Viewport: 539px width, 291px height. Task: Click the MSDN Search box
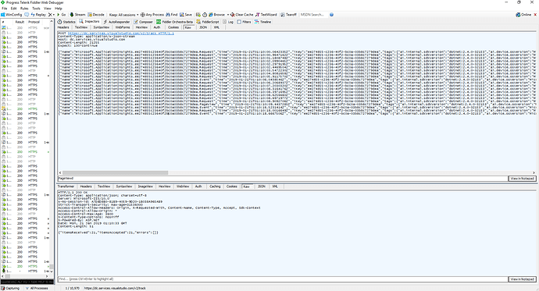(x=314, y=15)
